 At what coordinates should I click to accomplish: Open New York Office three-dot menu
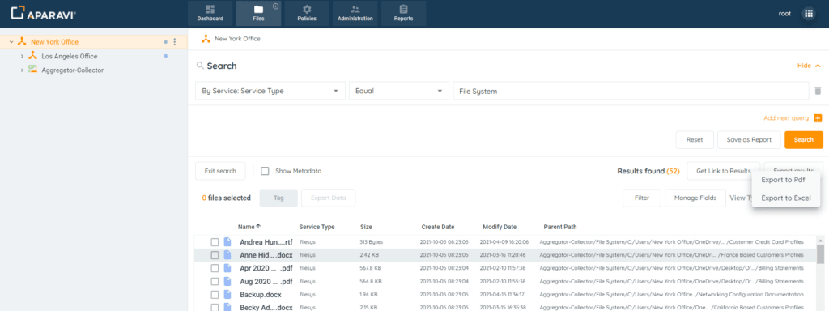click(x=175, y=42)
